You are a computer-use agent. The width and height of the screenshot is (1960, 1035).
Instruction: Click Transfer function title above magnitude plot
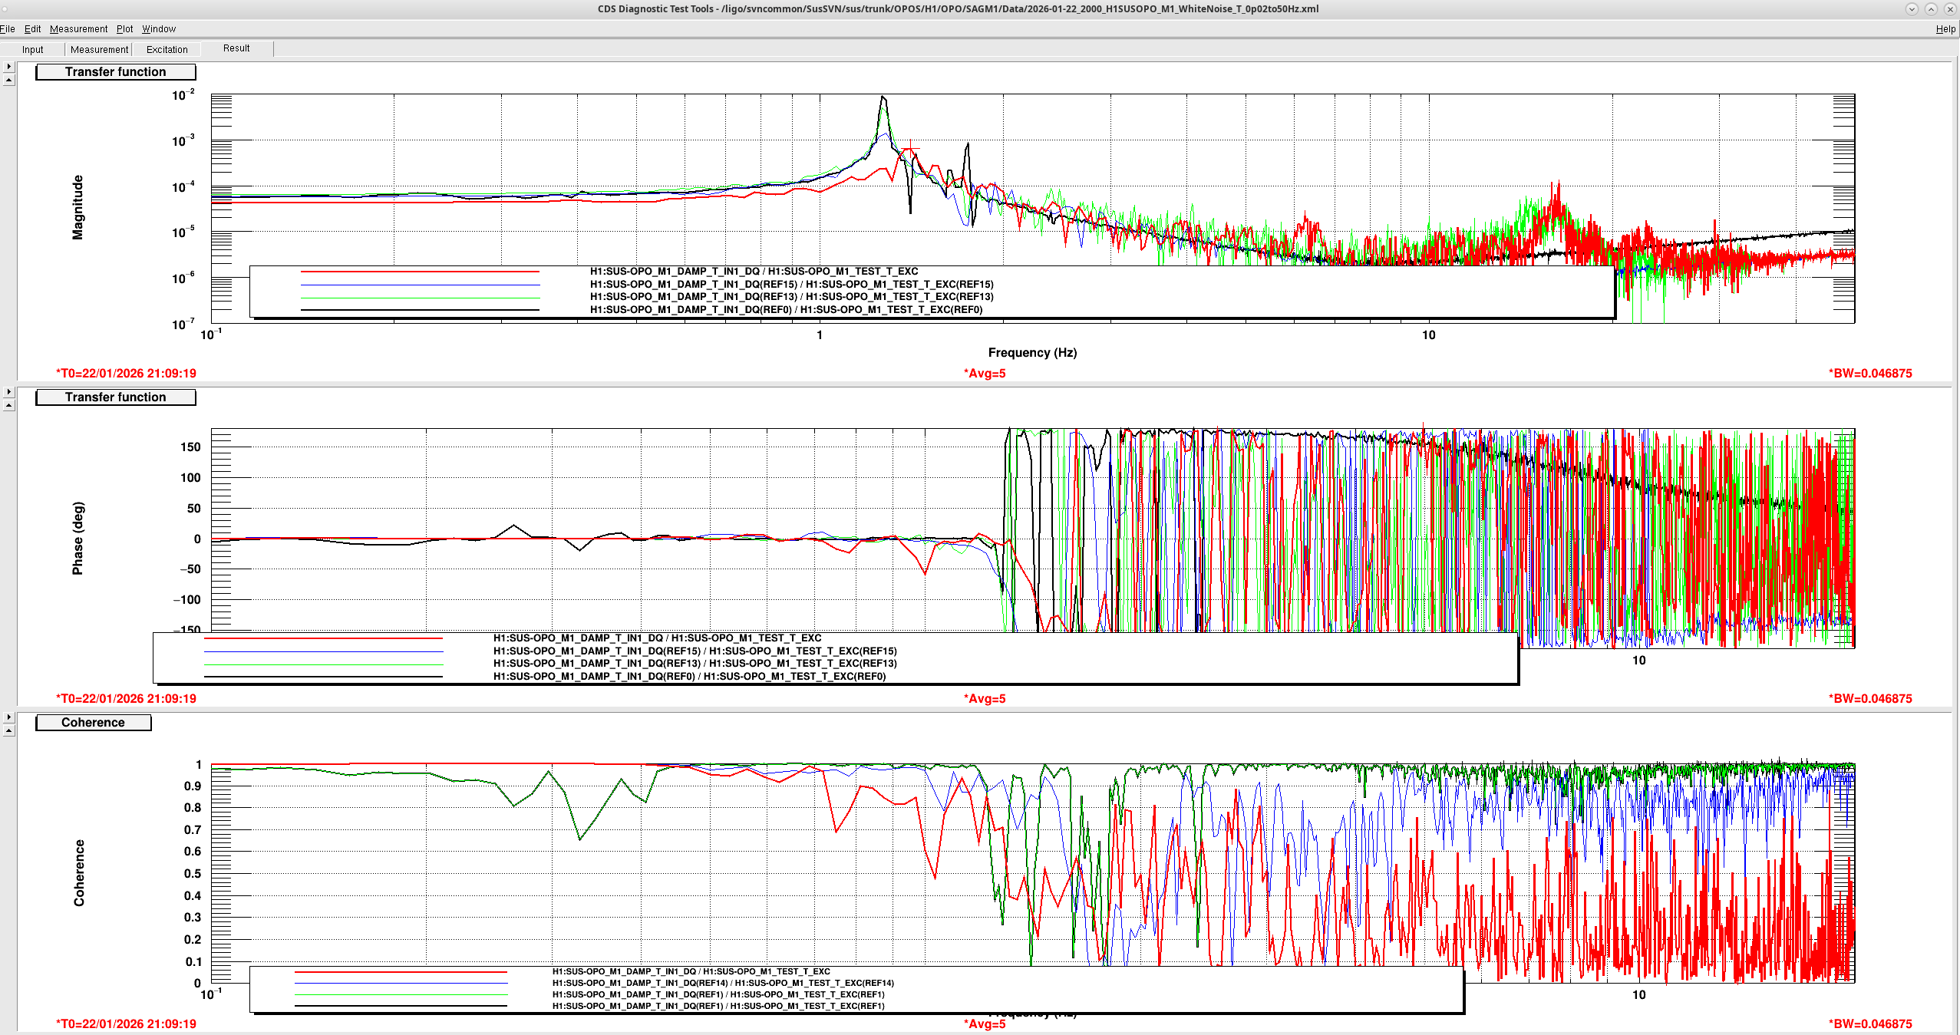(115, 72)
